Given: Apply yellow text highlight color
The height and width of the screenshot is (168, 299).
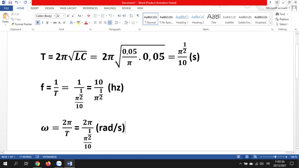Looking at the screenshot, I should [x=78, y=22].
